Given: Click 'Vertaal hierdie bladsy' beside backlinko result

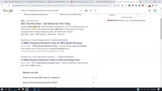Looking at the screenshot, I should coord(60,40).
